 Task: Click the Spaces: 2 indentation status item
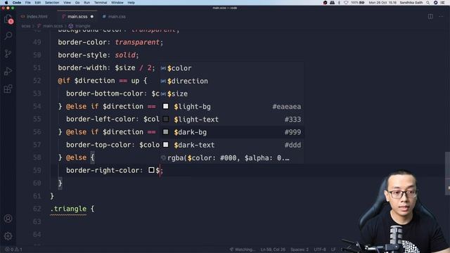[300, 249]
